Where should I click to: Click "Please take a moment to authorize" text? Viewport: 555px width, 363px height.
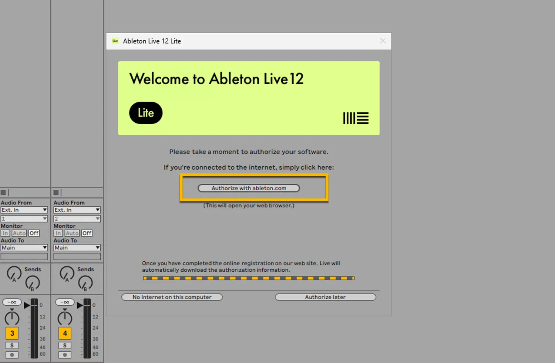pos(249,152)
